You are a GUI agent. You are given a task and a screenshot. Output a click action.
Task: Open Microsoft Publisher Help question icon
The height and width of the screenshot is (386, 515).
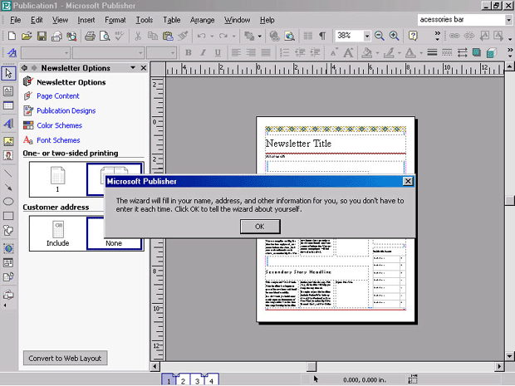click(413, 36)
